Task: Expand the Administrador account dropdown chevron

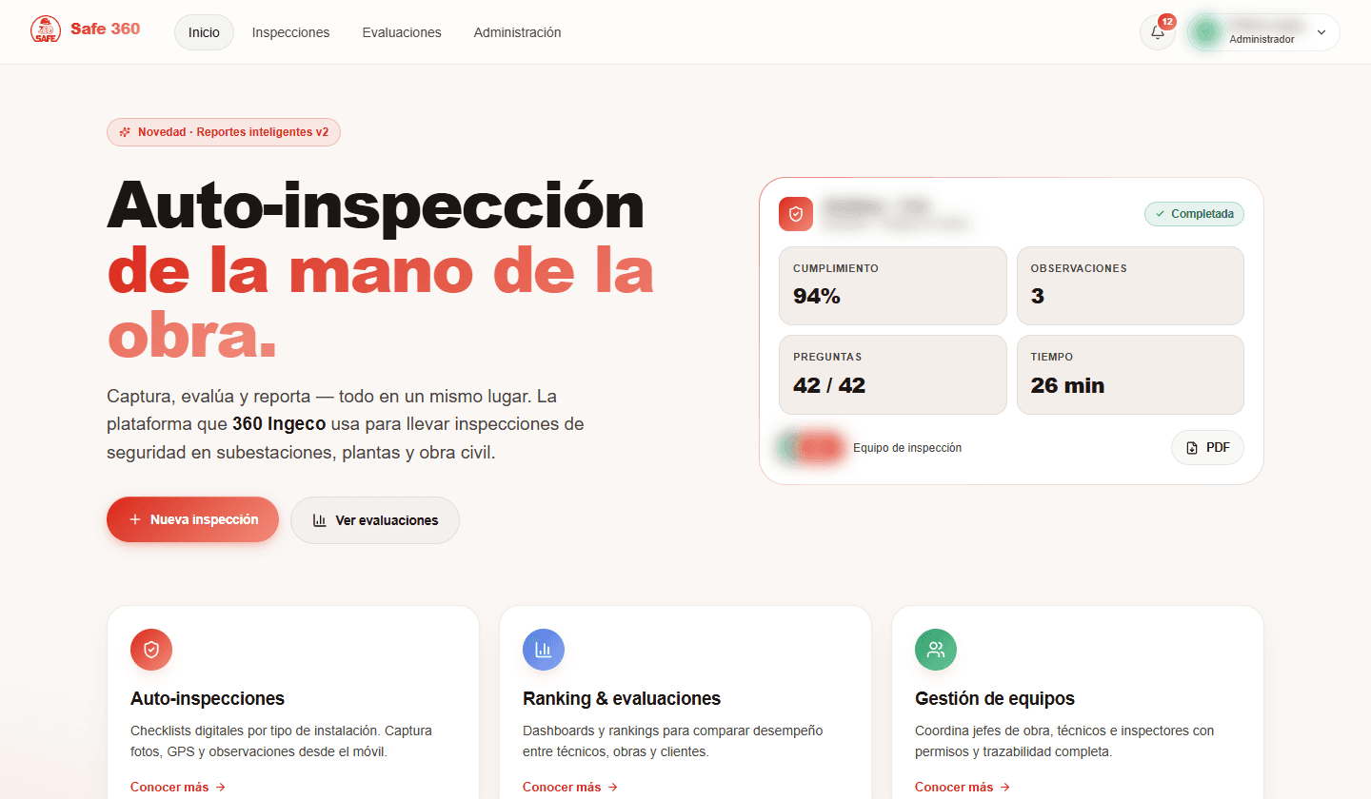Action: click(x=1321, y=32)
